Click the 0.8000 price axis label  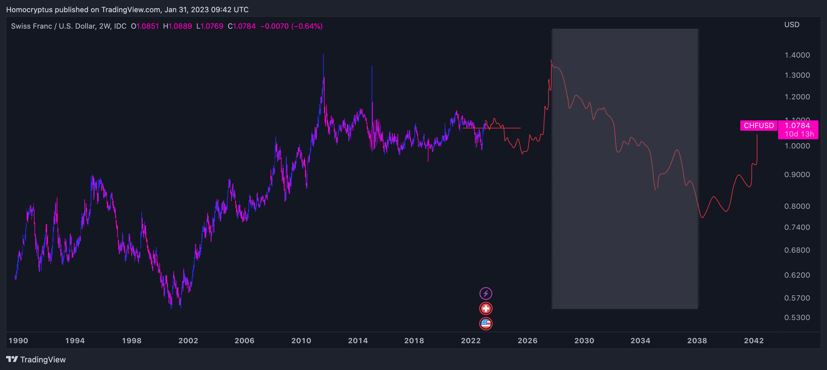797,206
